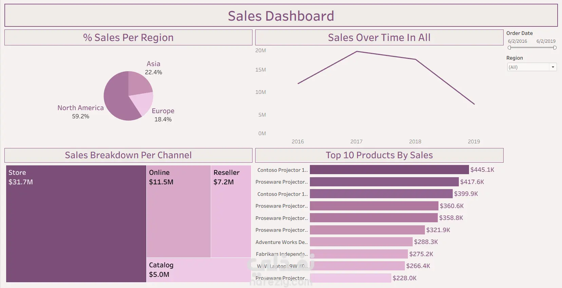This screenshot has width=562, height=288.
Task: Select the Catalog channel treemap tile
Action: click(199, 270)
